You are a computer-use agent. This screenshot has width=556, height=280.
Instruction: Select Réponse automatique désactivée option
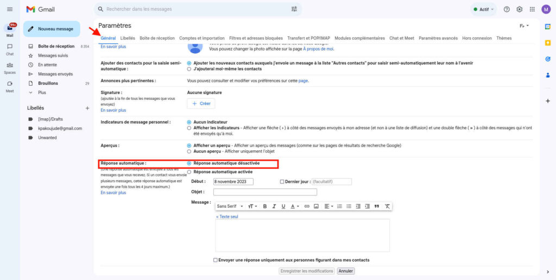click(189, 163)
